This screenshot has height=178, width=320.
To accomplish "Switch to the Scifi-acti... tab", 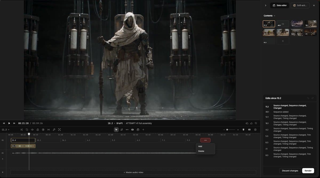I will tap(300, 5).
